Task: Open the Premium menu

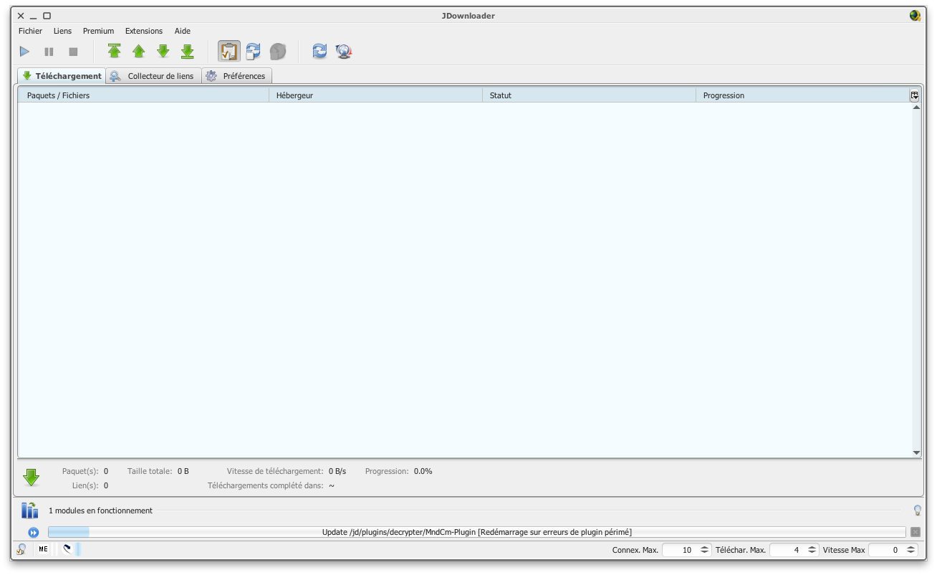Action: click(x=98, y=31)
